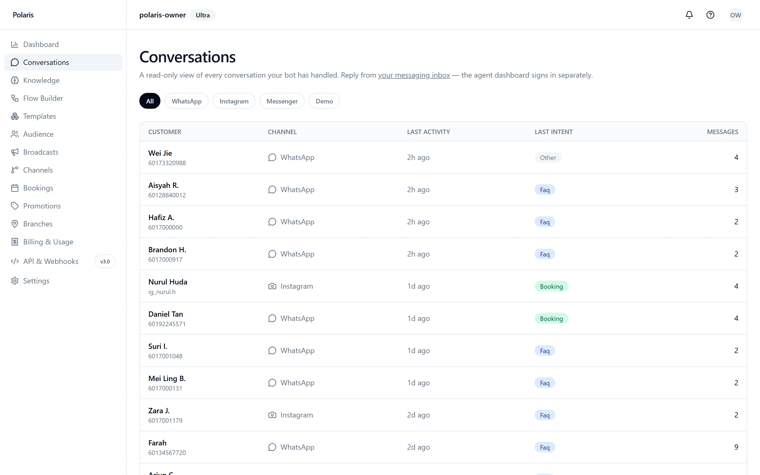Navigate to Templates page
Viewport: 760px width, 475px height.
point(63,116)
